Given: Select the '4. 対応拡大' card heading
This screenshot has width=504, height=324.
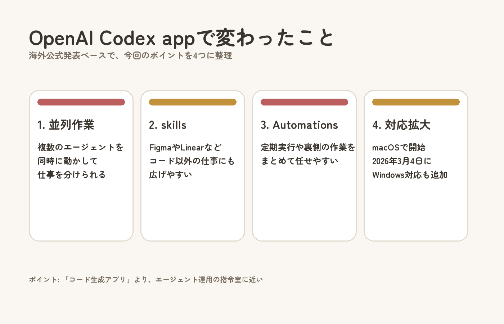Looking at the screenshot, I should [401, 125].
